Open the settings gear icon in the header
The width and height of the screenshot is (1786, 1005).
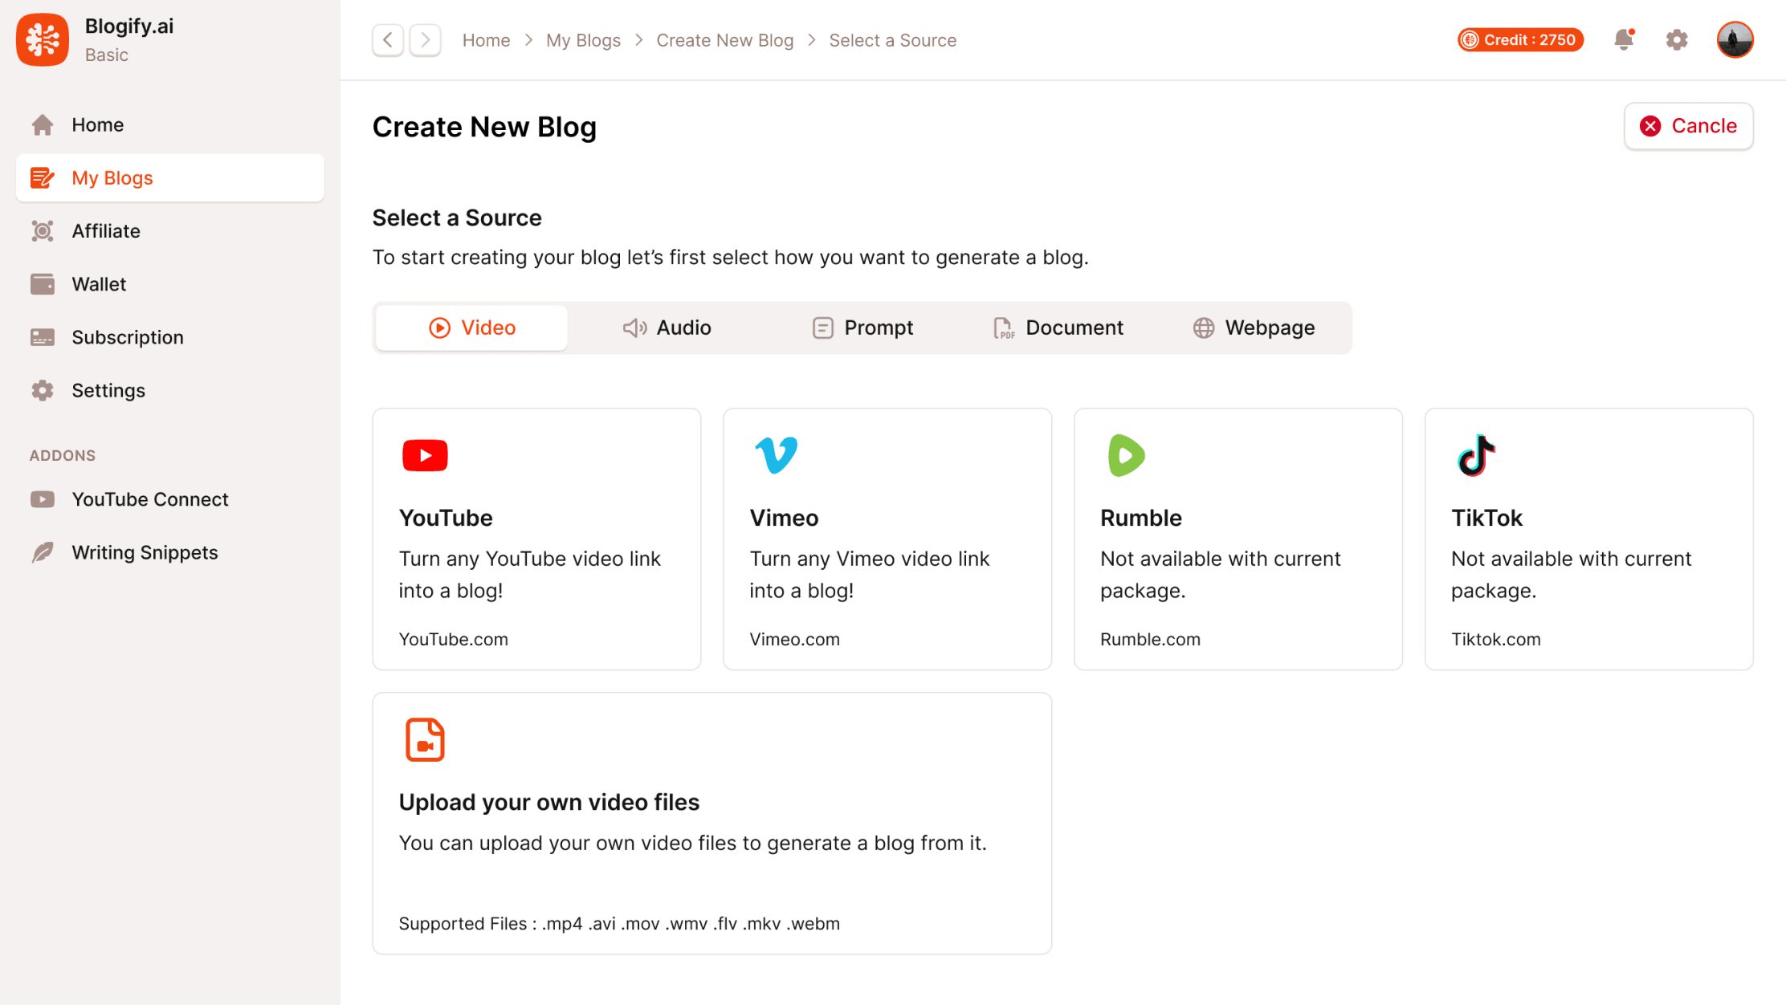pyautogui.click(x=1677, y=39)
